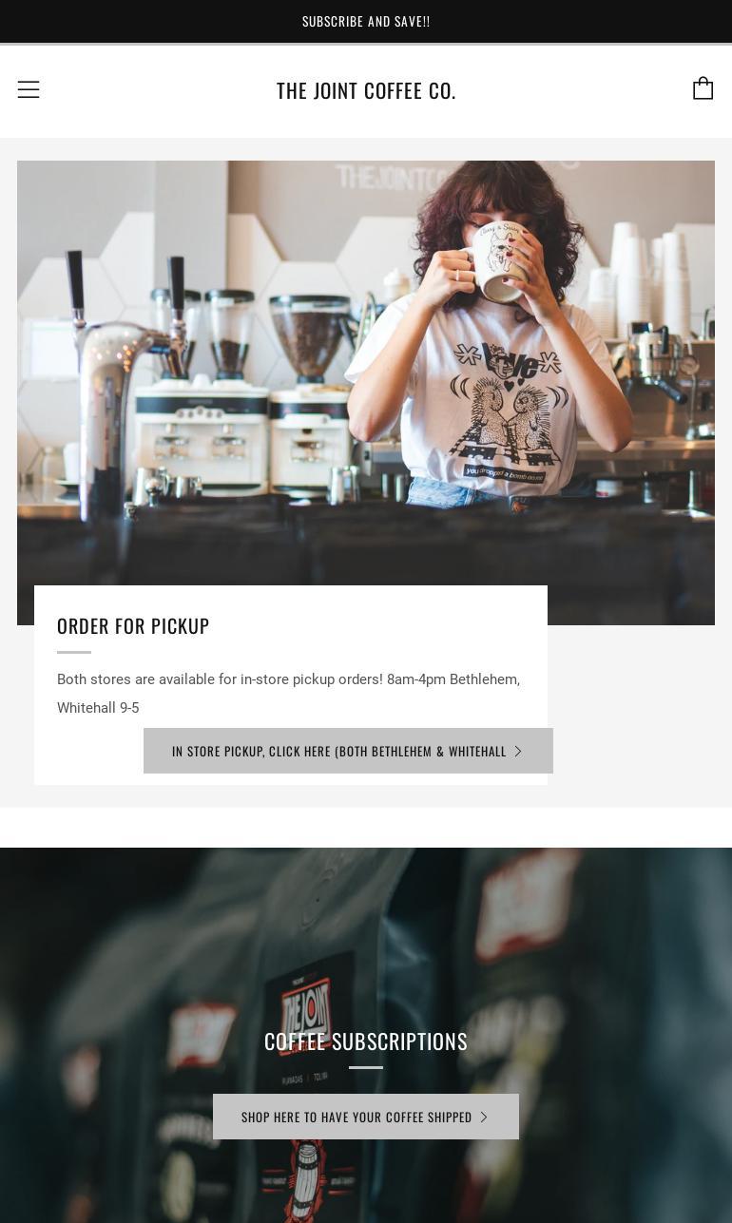Image resolution: width=732 pixels, height=1223 pixels.
Task: Click the barrel logo on the coffee bag
Action: click(306, 1183)
